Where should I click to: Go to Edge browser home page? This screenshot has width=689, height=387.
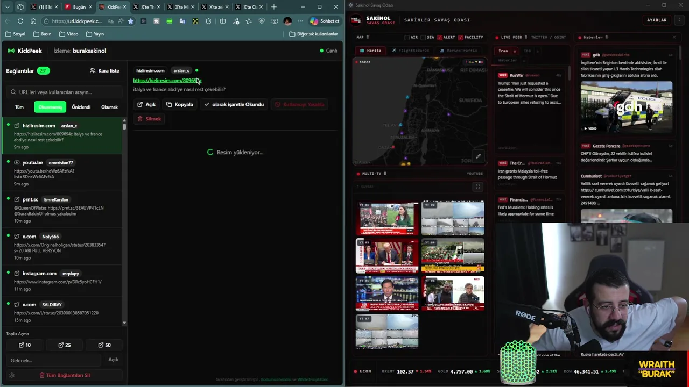[x=33, y=21]
